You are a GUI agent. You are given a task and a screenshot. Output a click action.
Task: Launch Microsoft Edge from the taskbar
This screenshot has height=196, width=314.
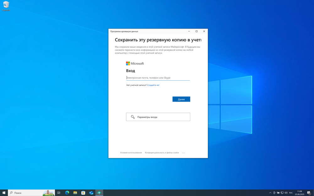(67, 193)
